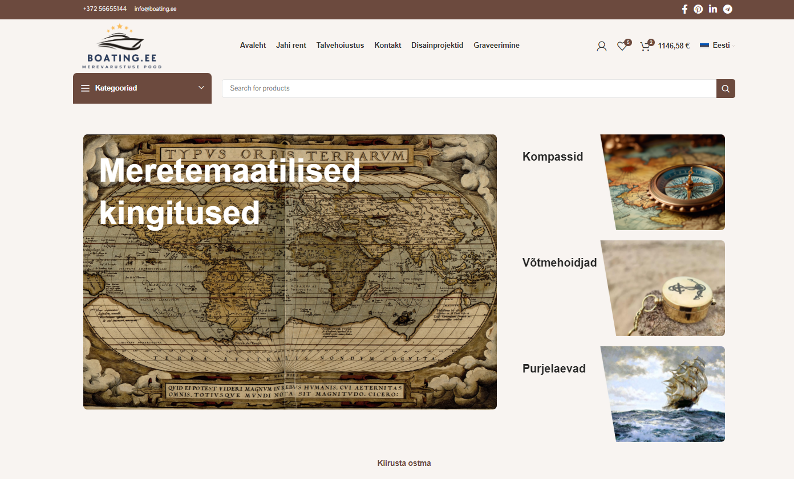Screen dimensions: 794x479
Task: Open the Kontakt page
Action: (x=388, y=46)
